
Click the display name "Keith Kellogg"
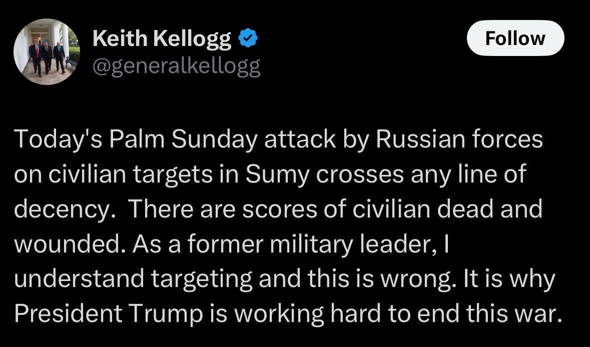162,38
